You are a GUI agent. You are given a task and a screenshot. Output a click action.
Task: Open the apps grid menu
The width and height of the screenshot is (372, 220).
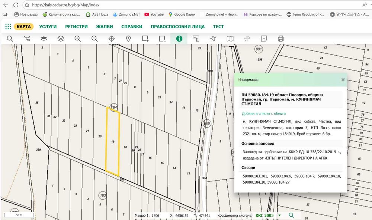pyautogui.click(x=8, y=27)
